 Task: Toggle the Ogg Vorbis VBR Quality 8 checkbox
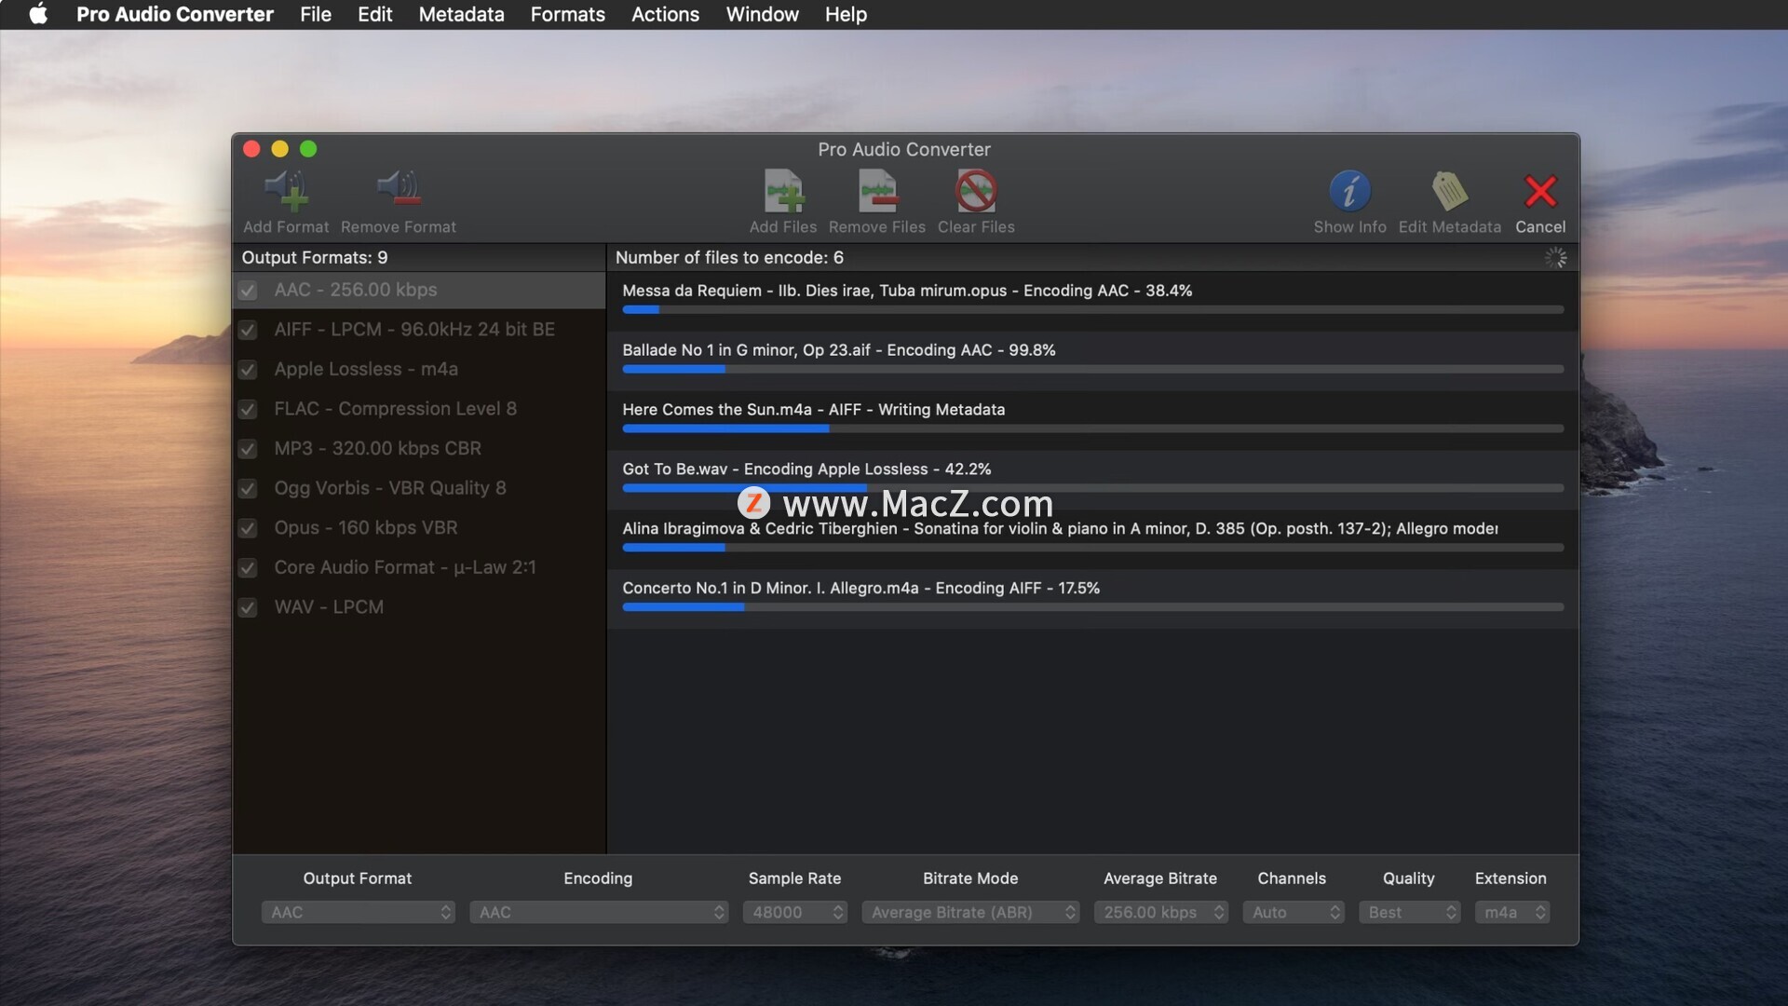(x=248, y=488)
